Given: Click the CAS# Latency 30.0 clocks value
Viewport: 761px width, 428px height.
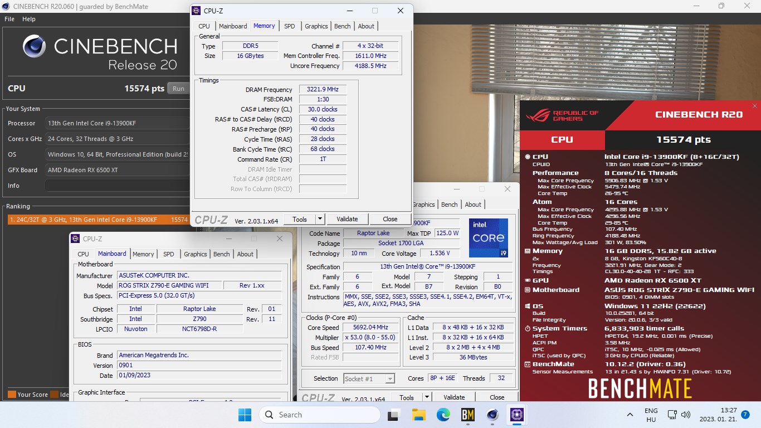Looking at the screenshot, I should pyautogui.click(x=323, y=109).
